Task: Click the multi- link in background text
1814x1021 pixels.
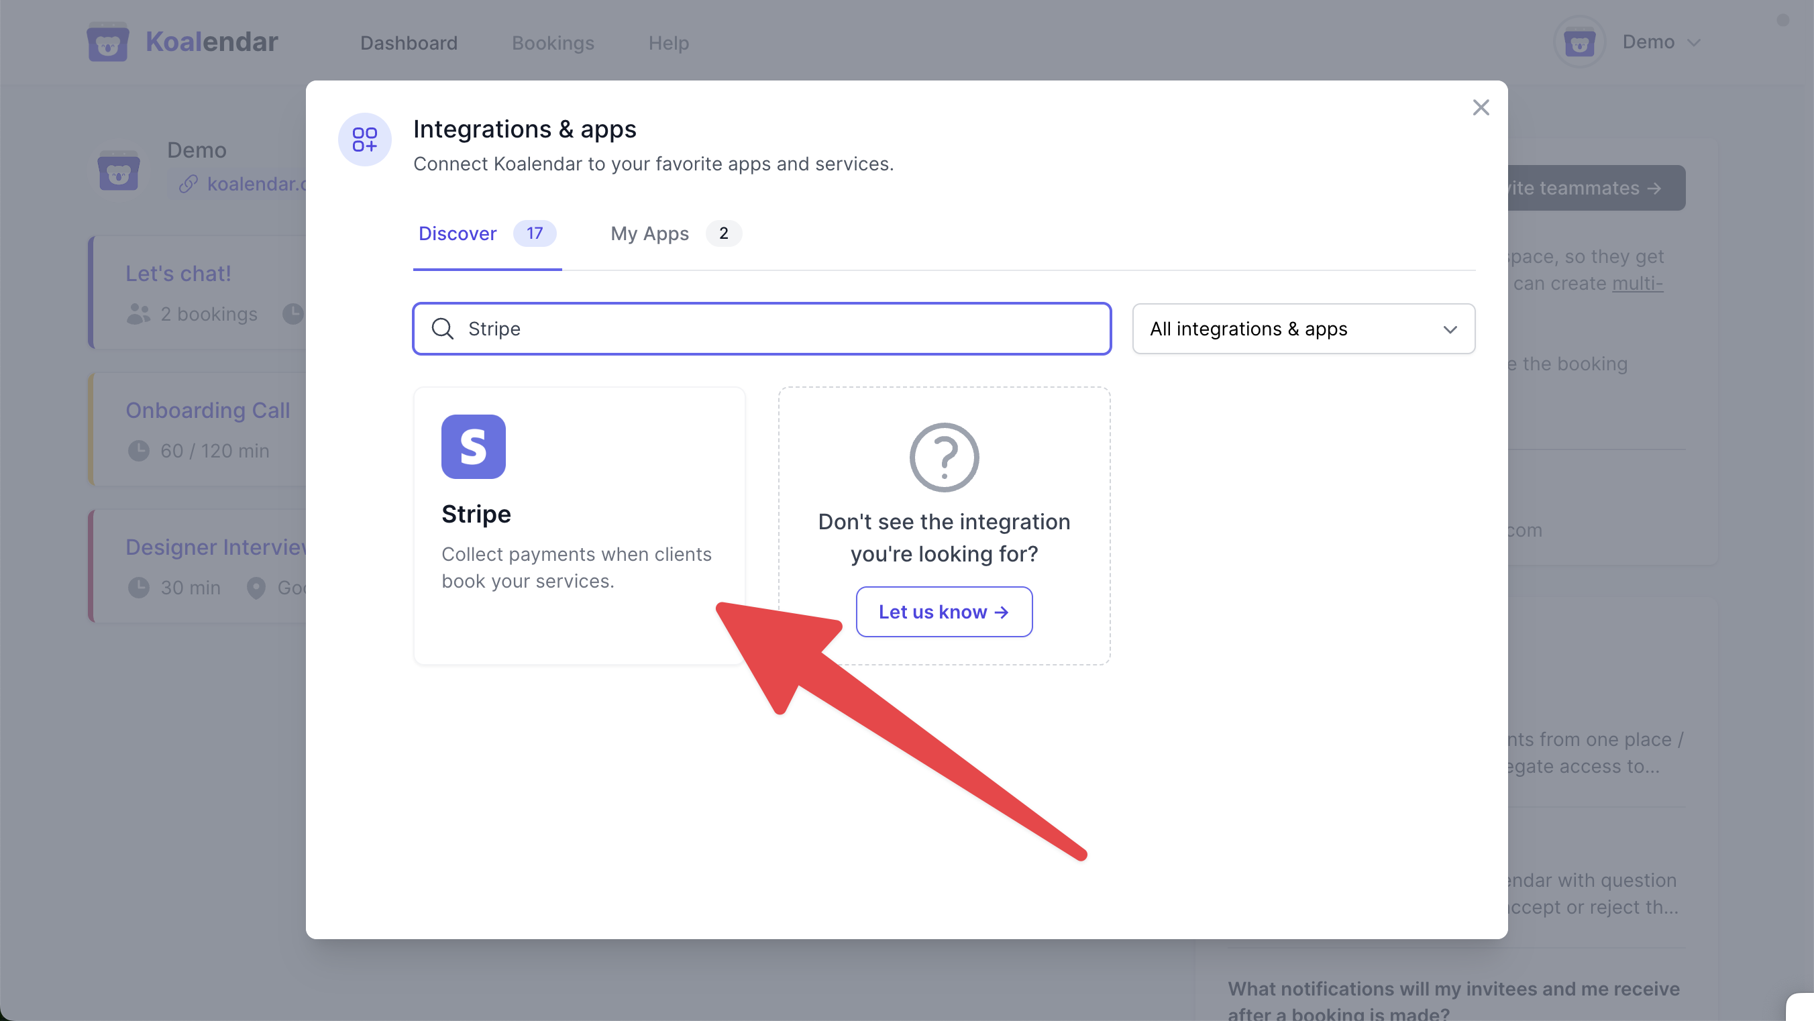Action: pyautogui.click(x=1638, y=283)
